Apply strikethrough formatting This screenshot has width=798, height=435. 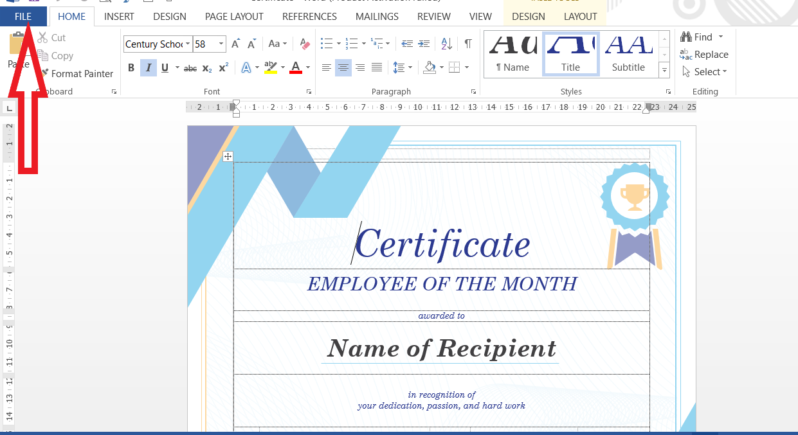[190, 67]
